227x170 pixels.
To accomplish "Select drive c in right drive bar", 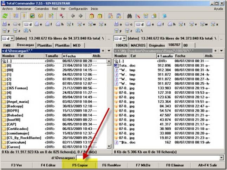I will (x=129, y=24).
